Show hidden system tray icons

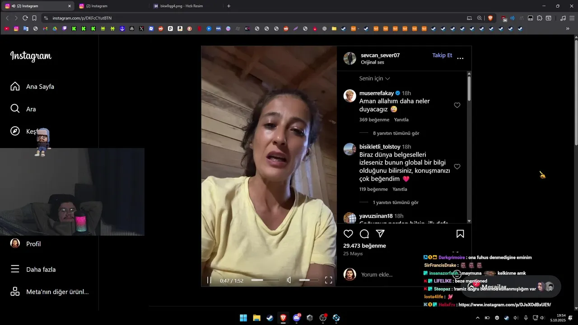coord(478,318)
